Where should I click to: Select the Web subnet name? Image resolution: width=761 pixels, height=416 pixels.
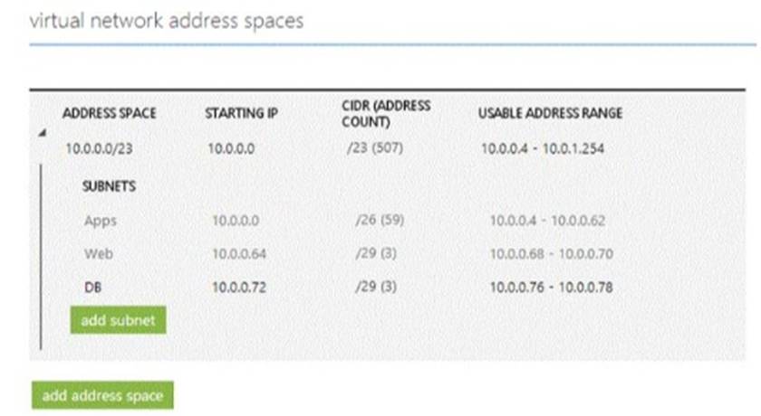(x=99, y=254)
